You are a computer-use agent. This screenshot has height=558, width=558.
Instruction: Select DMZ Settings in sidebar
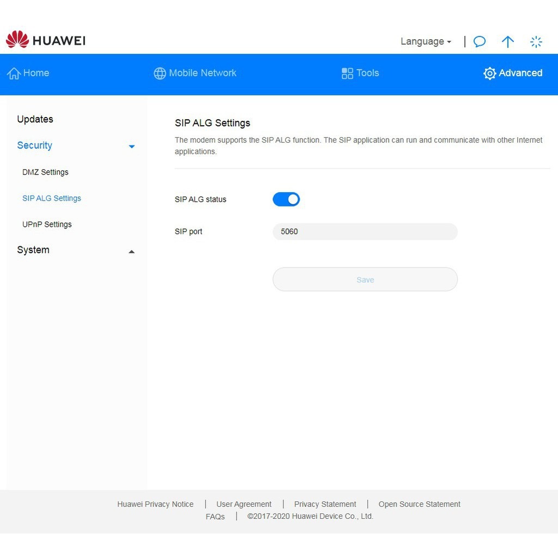click(45, 172)
